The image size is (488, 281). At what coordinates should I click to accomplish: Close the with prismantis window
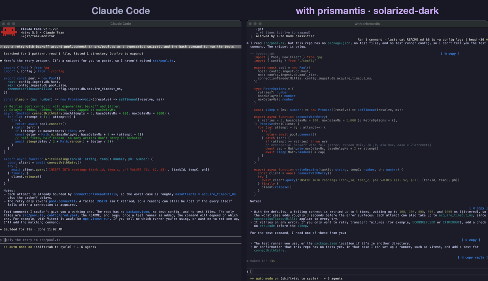(x=250, y=24)
